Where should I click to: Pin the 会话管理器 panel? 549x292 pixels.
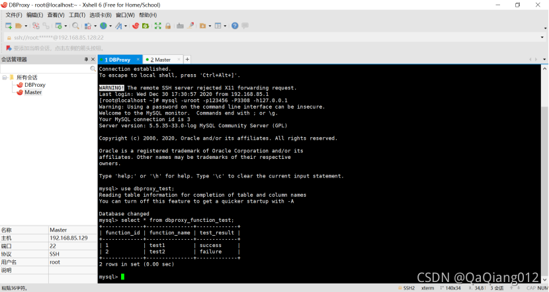(x=86, y=60)
